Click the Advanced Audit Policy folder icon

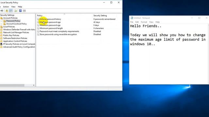coord(1,47)
